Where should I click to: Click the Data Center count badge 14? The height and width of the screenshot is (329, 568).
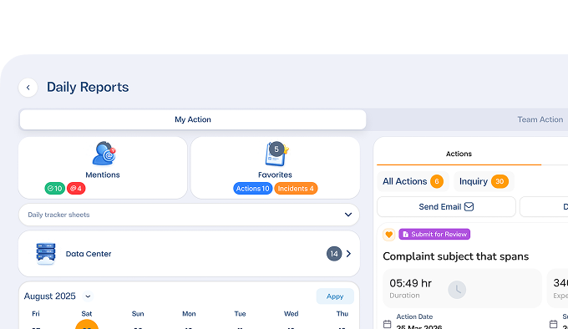click(334, 254)
